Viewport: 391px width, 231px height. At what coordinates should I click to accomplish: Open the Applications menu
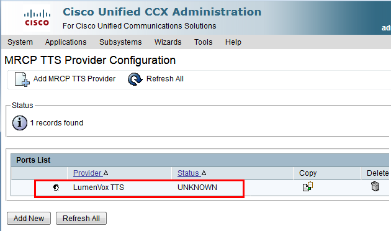tap(66, 42)
